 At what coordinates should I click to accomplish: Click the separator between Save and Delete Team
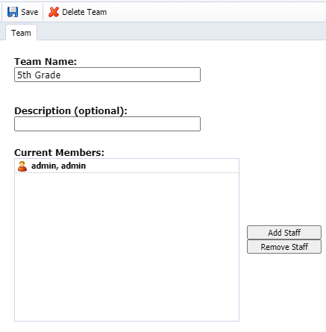click(43, 12)
